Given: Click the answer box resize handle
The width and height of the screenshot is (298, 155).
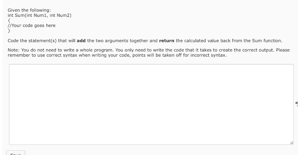Looking at the screenshot, I should 292,143.
